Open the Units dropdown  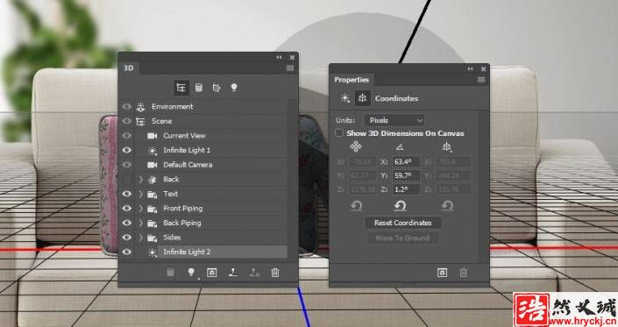pyautogui.click(x=394, y=120)
